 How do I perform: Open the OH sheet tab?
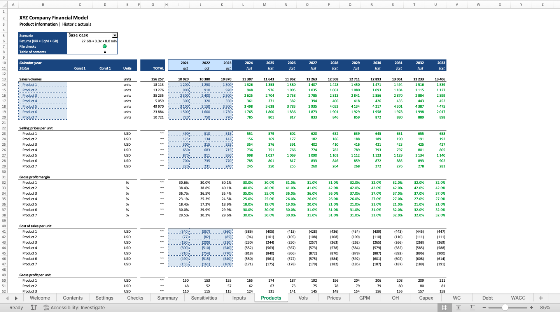click(395, 298)
